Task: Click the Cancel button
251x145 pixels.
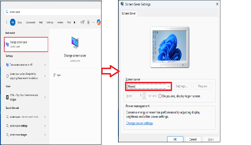Action: click(x=193, y=139)
